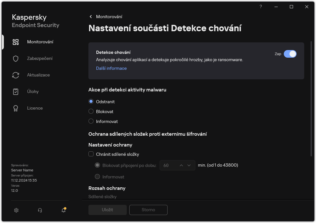Turn off Detekce chování with the switch
The height and width of the screenshot is (223, 316).
[x=290, y=54]
